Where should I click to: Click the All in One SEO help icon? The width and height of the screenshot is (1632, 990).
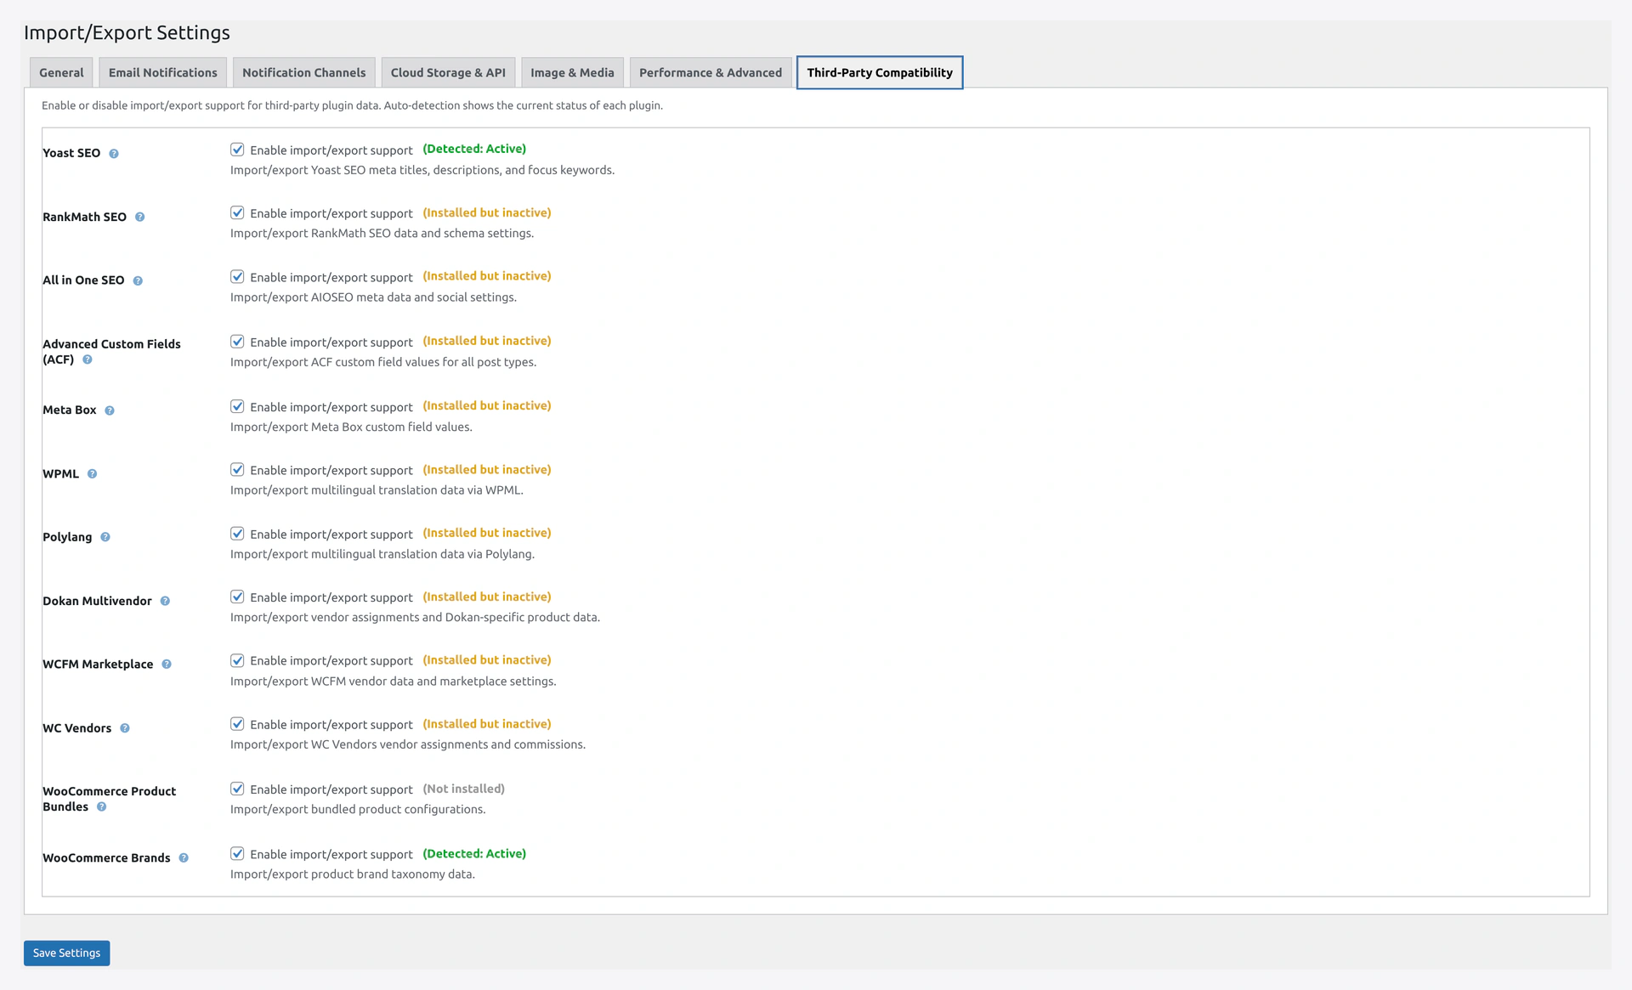coord(138,281)
